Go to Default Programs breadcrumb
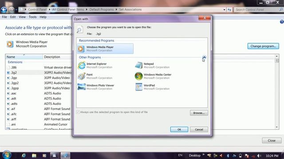Image resolution: width=284 pixels, height=159 pixels. 102,9
